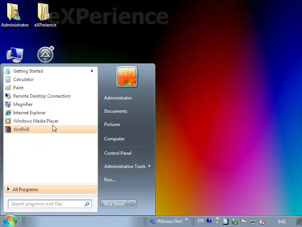302x227 pixels.
Task: Click the Remote Desktop Connection icon
Action: click(x=8, y=96)
